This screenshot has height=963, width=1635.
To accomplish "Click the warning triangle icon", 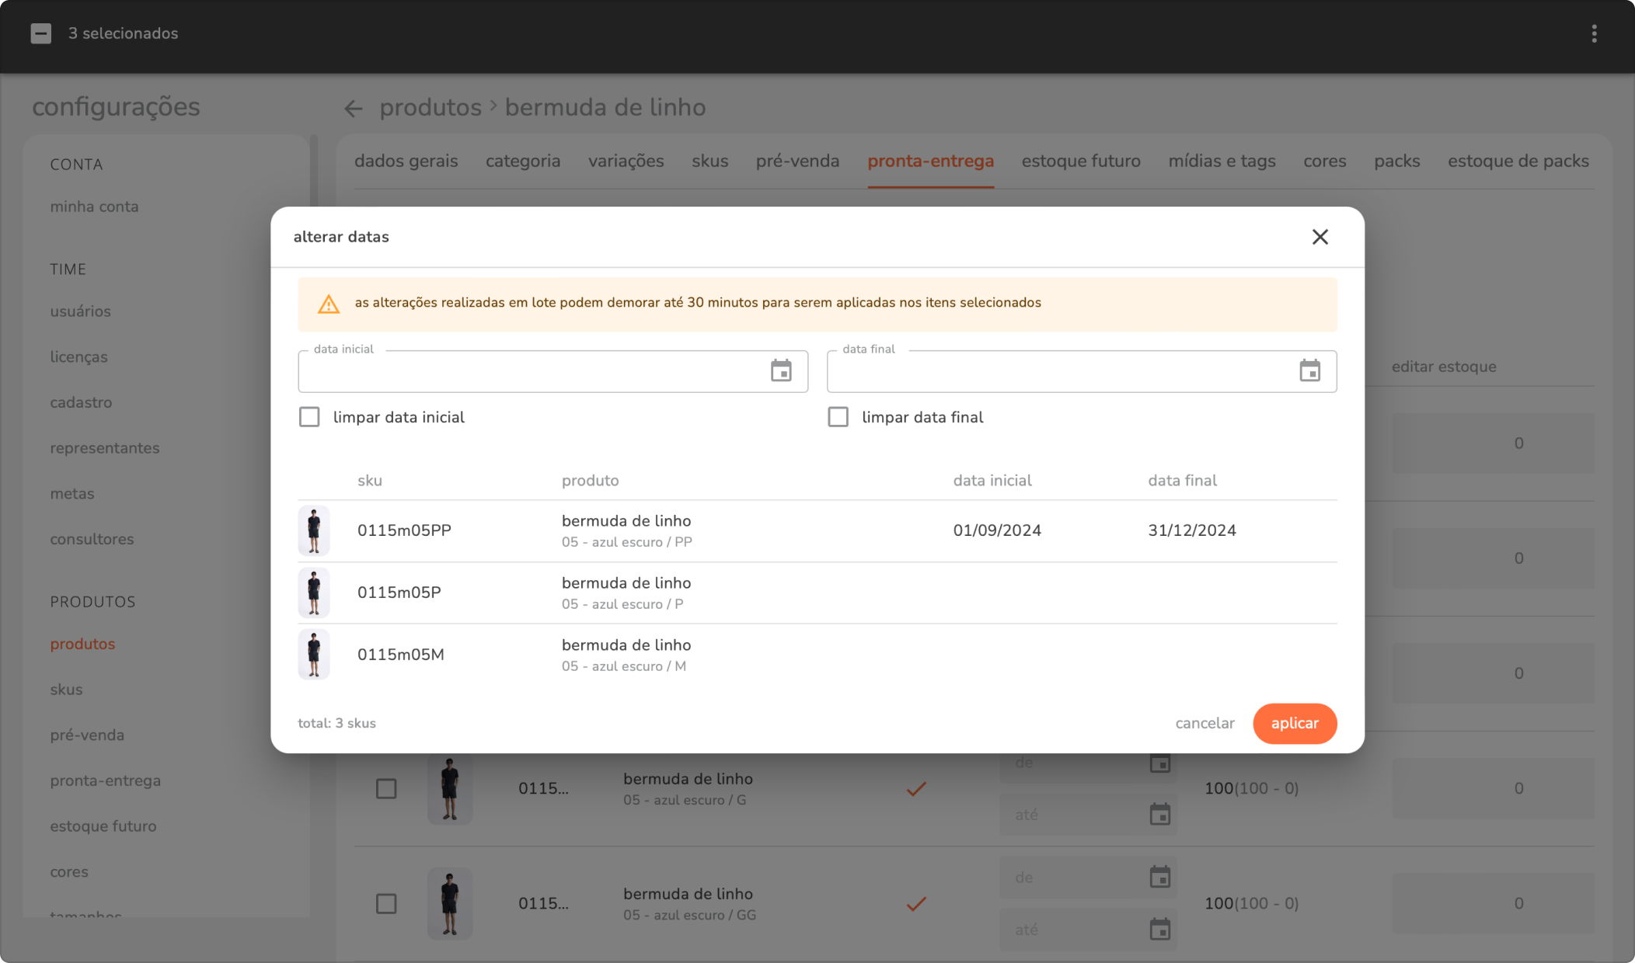I will 329,304.
